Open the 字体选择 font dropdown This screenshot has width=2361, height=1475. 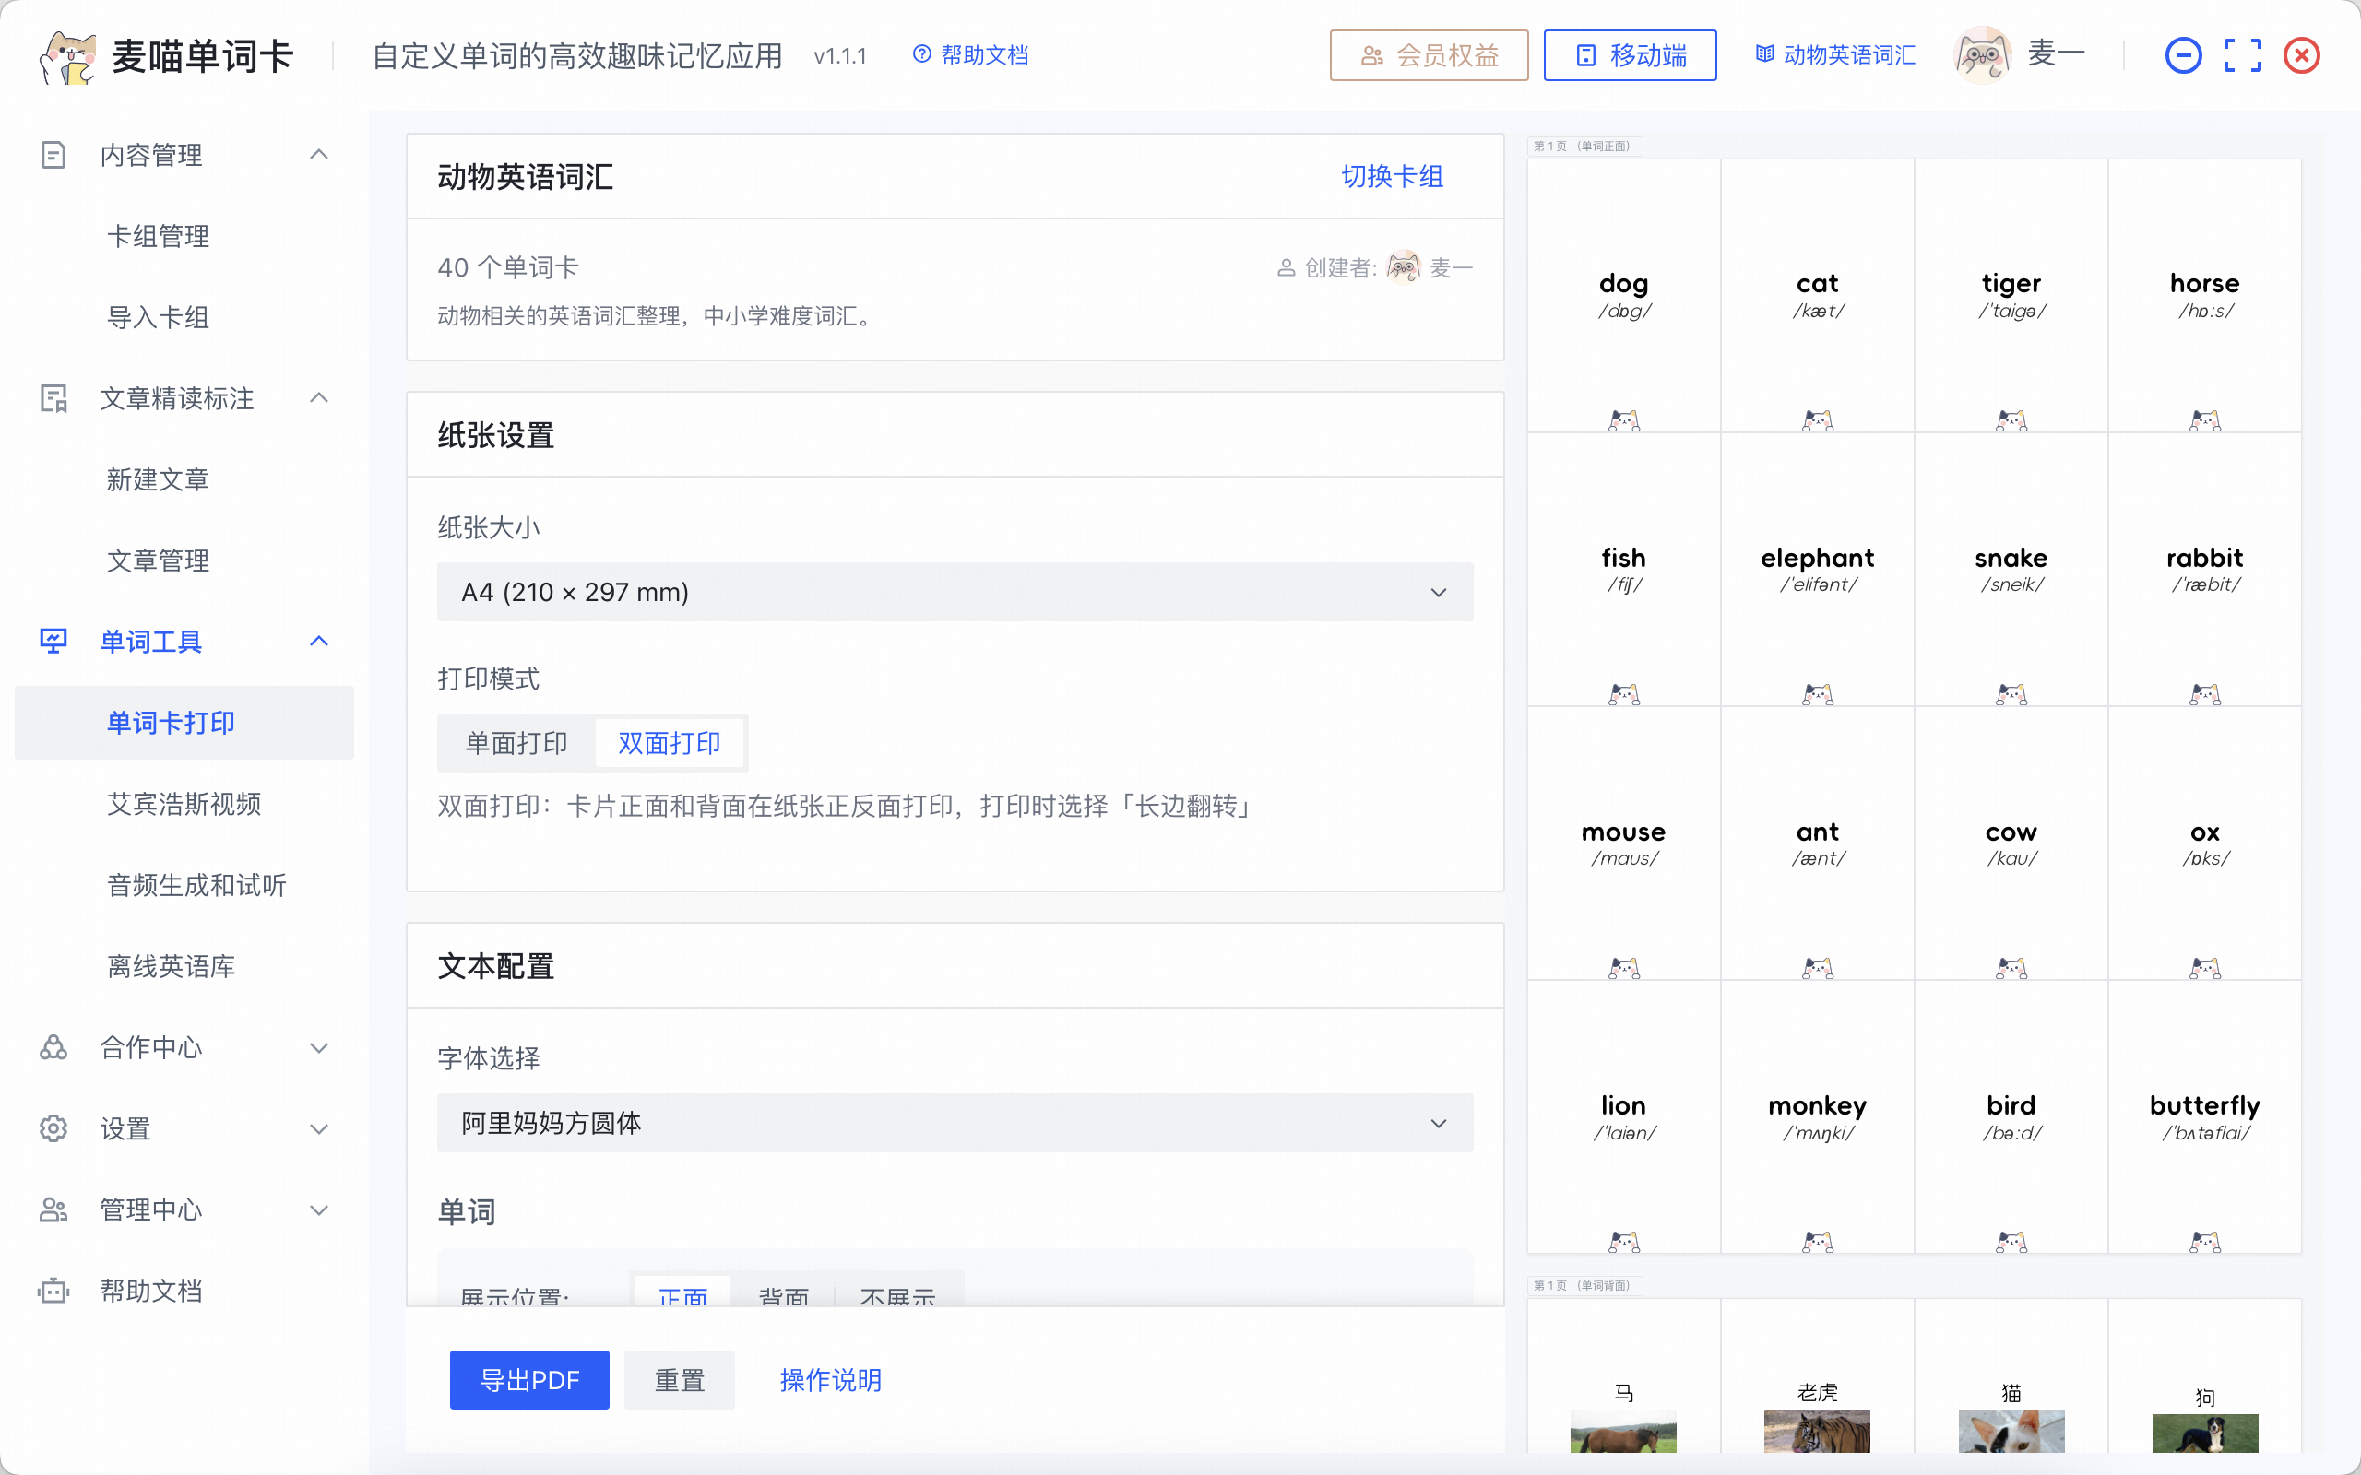tap(955, 1123)
